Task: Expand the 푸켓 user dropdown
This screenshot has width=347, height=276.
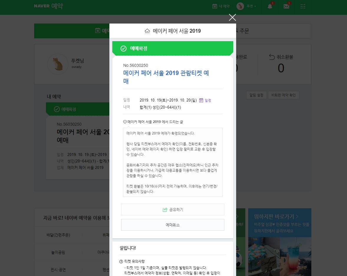Action: [251, 6]
